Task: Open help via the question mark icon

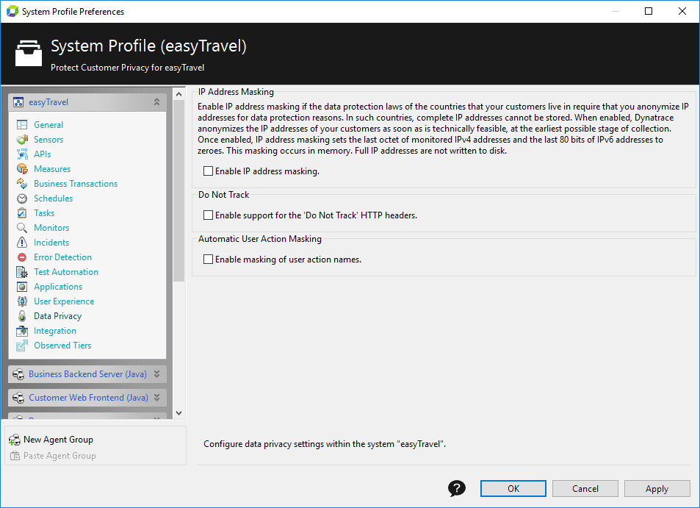Action: click(457, 488)
